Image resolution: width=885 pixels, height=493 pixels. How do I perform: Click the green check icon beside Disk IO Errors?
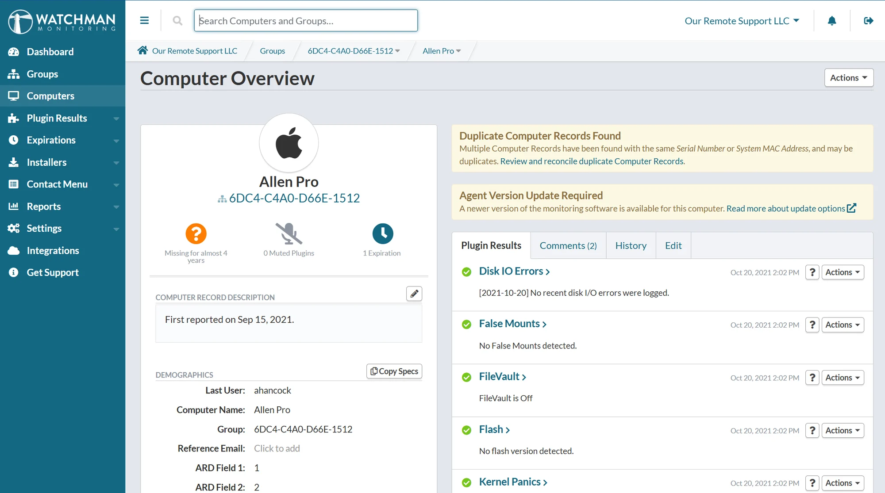click(x=466, y=272)
